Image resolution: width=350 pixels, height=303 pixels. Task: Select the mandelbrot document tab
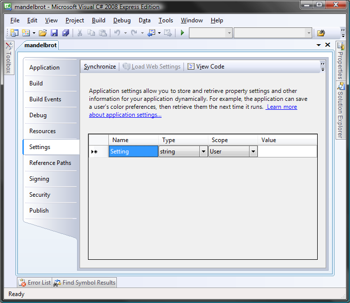(x=40, y=45)
